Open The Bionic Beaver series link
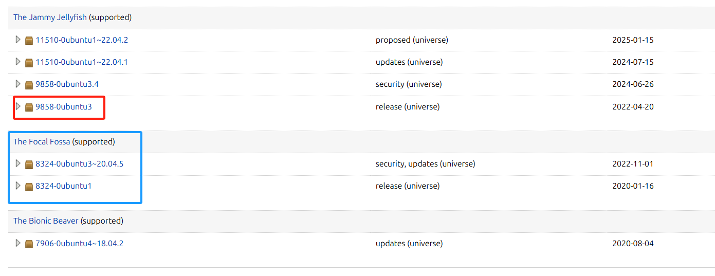 [x=46, y=221]
